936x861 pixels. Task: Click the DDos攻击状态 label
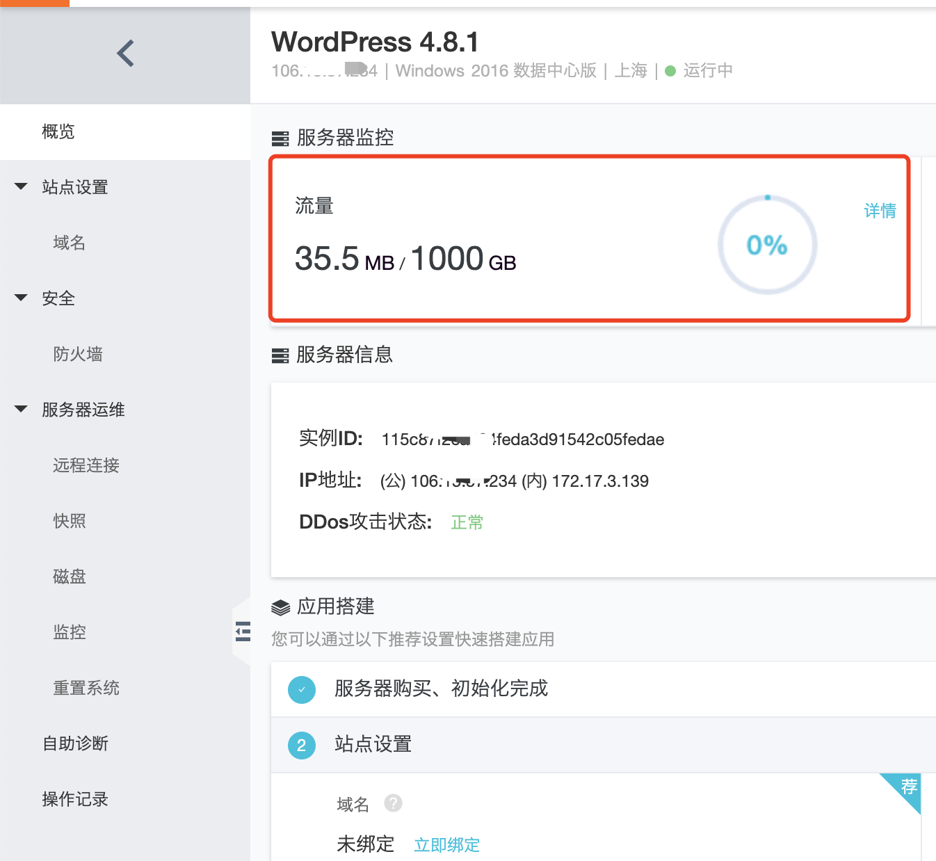point(366,522)
